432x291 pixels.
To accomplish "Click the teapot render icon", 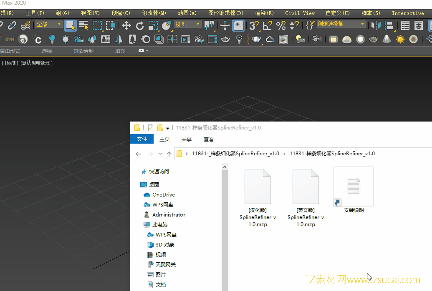I will click(257, 39).
